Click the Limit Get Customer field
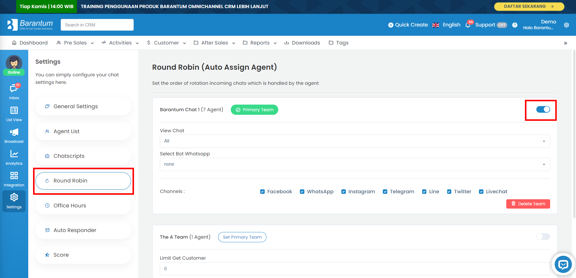 pyautogui.click(x=355, y=269)
